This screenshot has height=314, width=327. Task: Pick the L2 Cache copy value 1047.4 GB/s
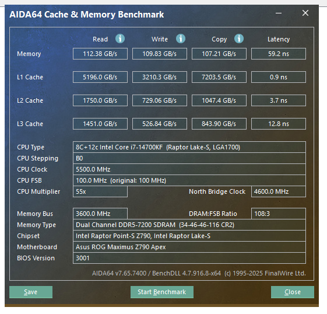[219, 100]
